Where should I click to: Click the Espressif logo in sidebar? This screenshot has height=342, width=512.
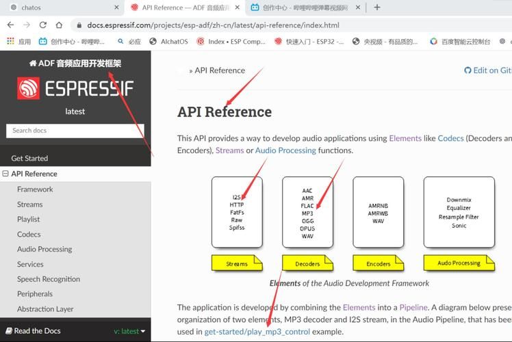pyautogui.click(x=75, y=88)
